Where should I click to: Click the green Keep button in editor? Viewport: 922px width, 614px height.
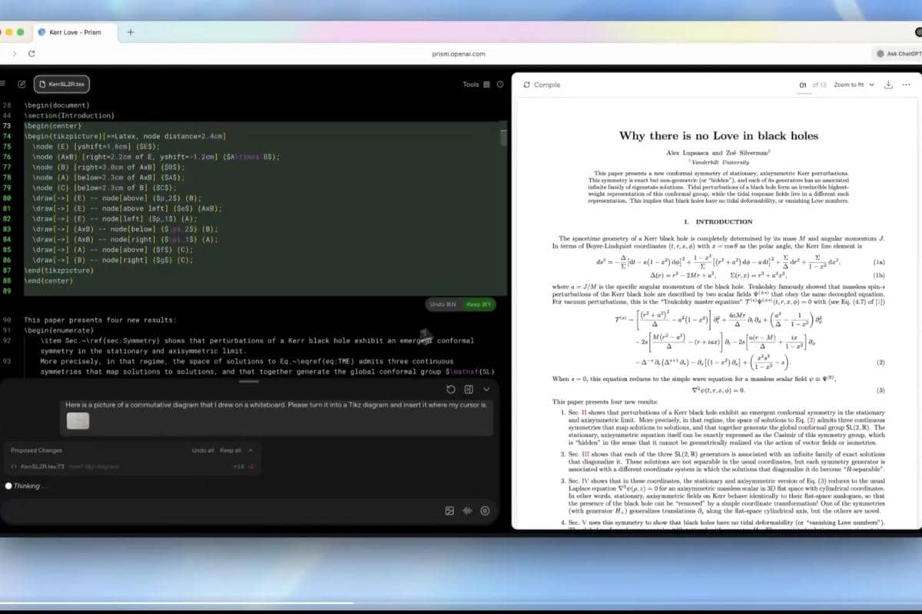(479, 304)
